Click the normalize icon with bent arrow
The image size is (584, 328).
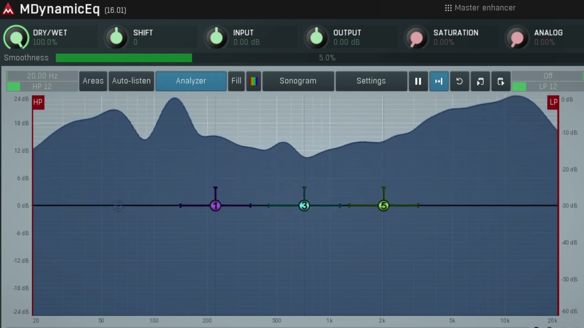coord(480,81)
